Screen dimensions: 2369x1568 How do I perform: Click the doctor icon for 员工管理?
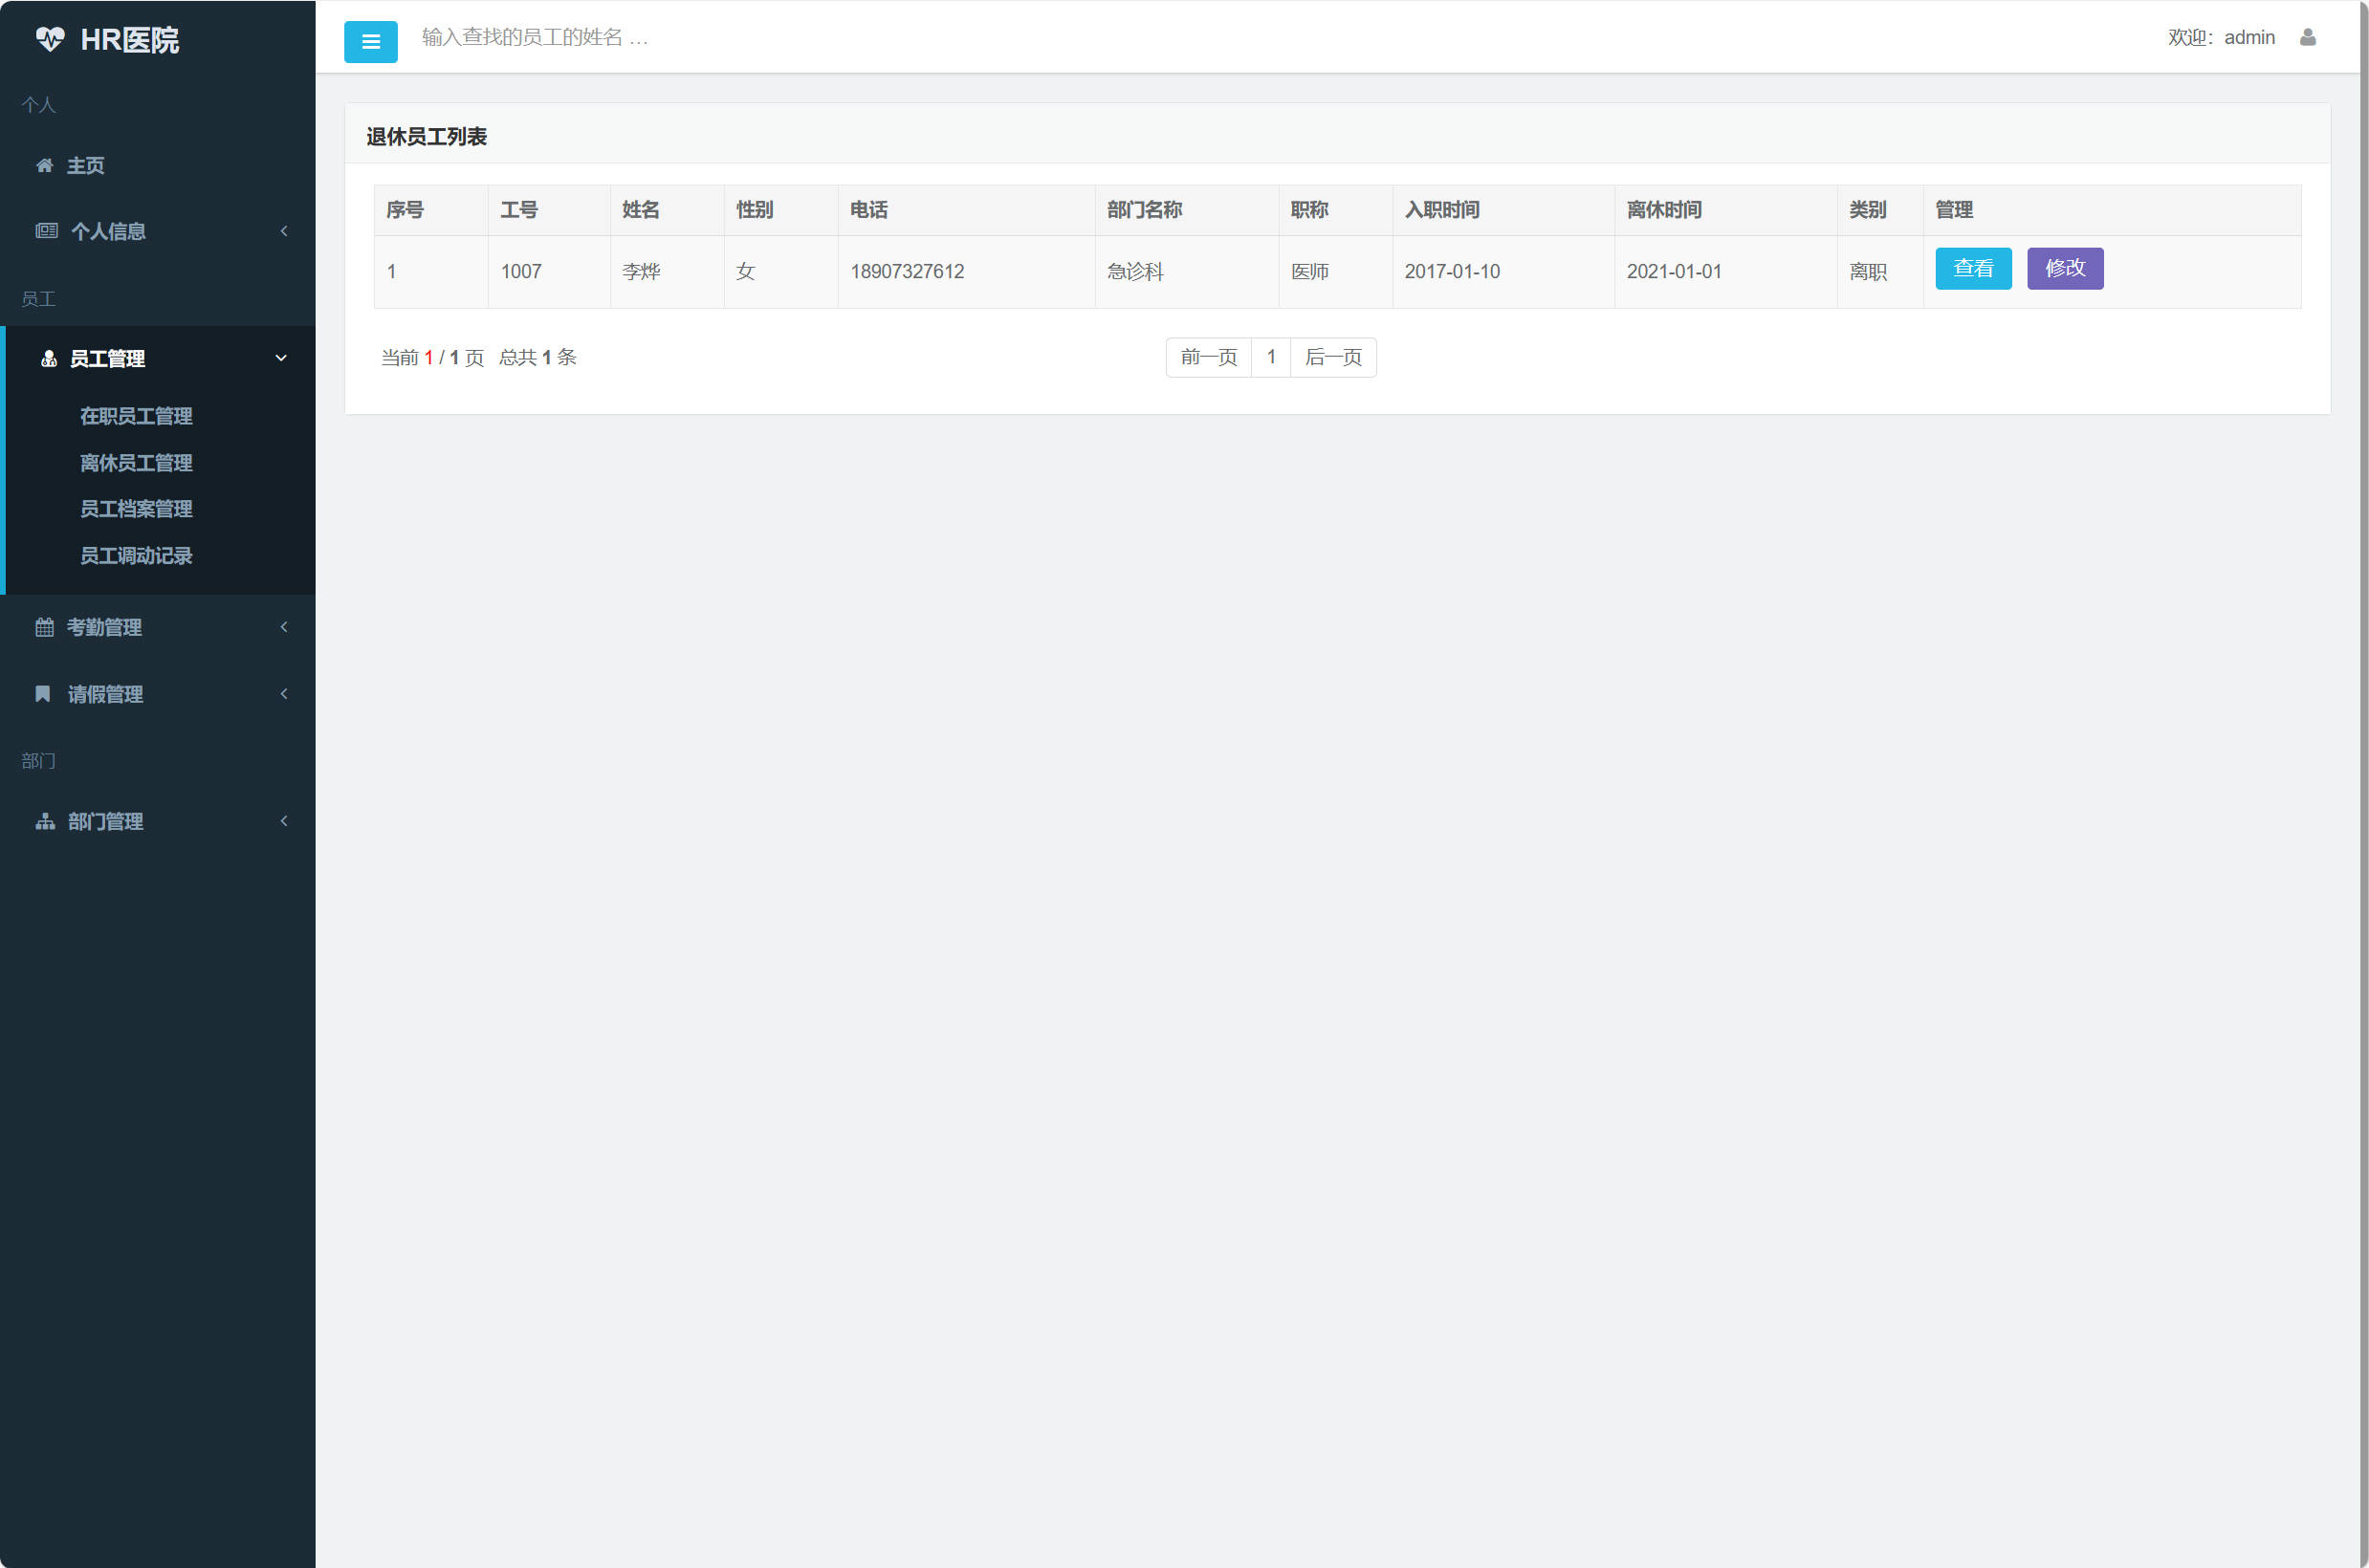pyautogui.click(x=48, y=358)
